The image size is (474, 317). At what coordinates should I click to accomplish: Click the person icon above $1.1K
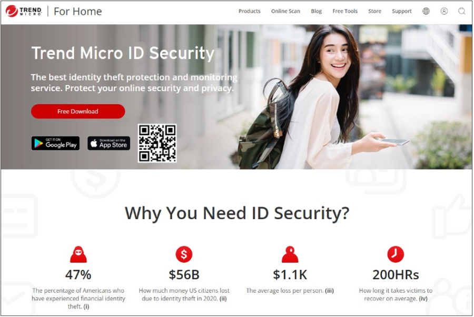pos(290,254)
